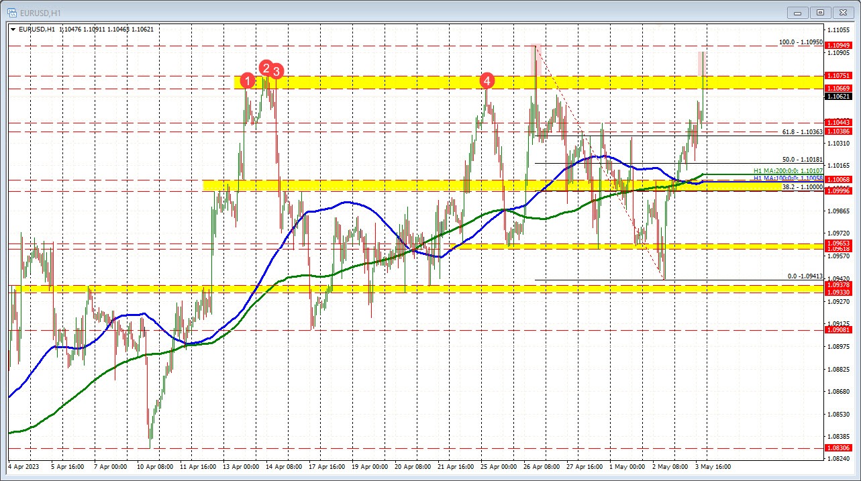
Task: Click the H1 MA:200:0:0: 1.10107 label
Action: [x=788, y=171]
